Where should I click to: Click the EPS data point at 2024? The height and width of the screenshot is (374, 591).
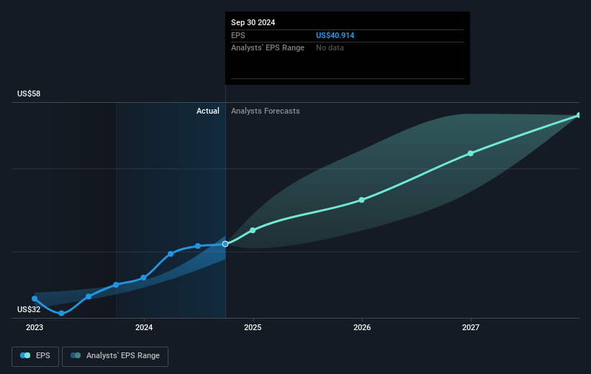pyautogui.click(x=143, y=278)
